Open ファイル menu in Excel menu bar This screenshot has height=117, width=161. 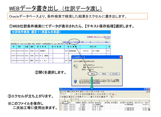(64, 92)
